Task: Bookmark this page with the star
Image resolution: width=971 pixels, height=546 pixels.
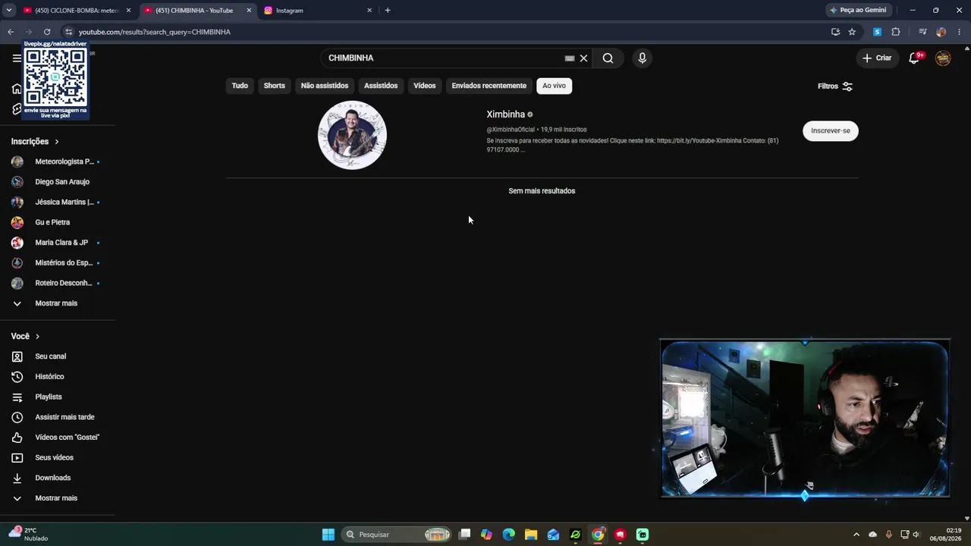Action: point(852,32)
